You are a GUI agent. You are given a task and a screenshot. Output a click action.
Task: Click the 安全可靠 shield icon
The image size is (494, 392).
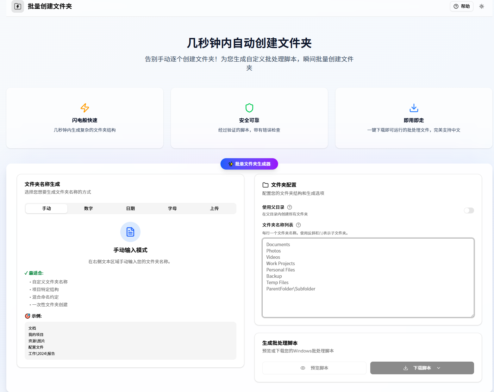click(249, 108)
